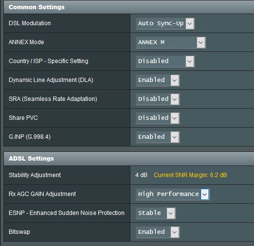Click the Share PVC dropdown arrow

click(175, 118)
